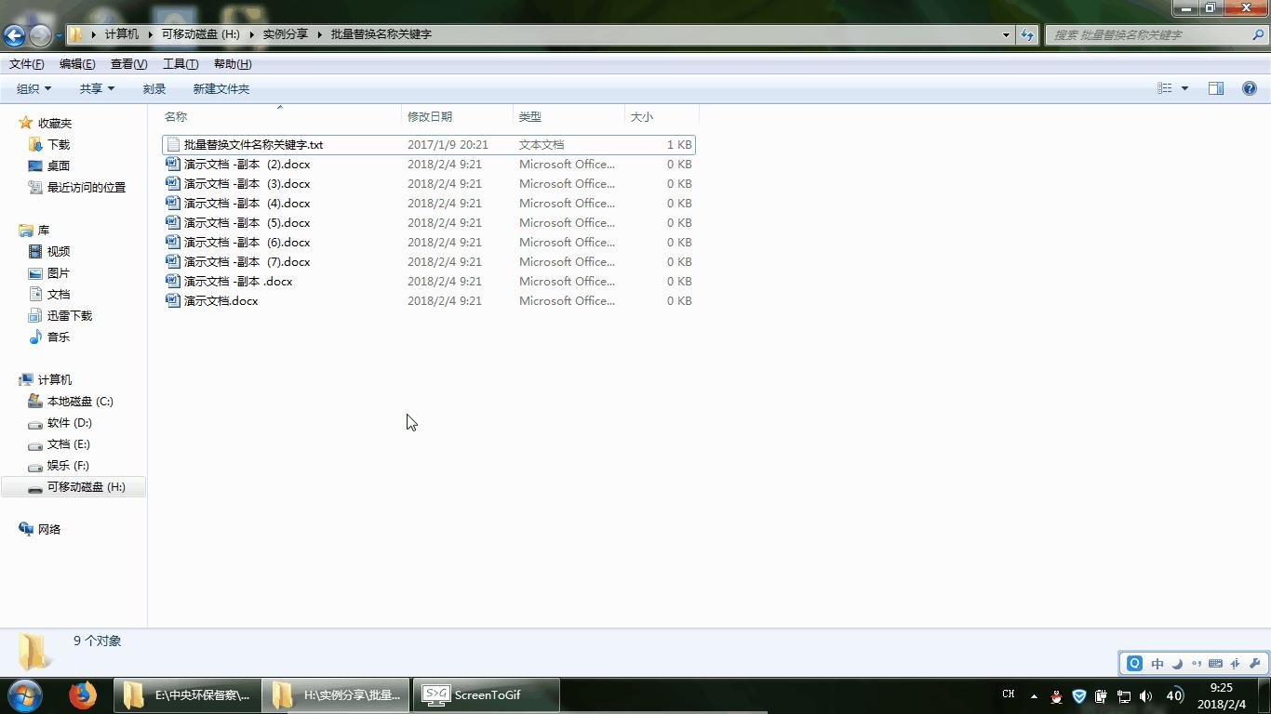Select the Word icon of 演示文档 -副本 (2).docx
Screen dimensions: 1271x714
172,164
